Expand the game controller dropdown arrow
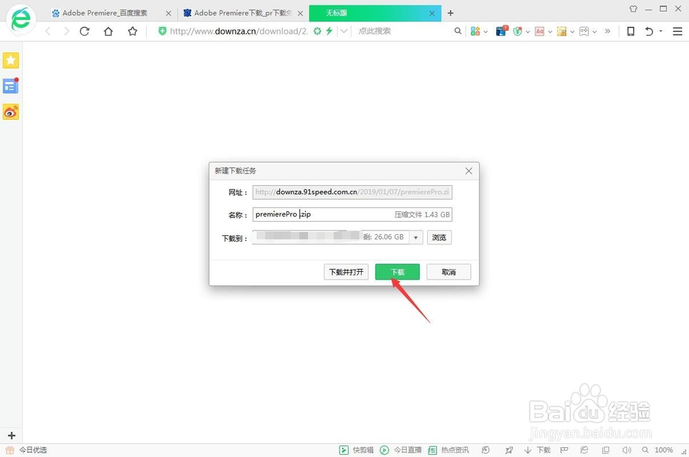 [595, 32]
